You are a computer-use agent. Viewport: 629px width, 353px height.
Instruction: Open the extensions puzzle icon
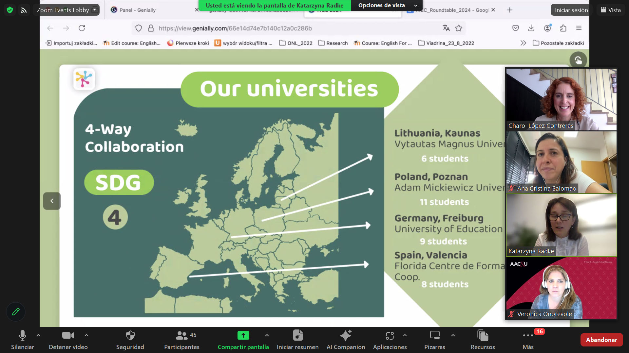coord(563,28)
